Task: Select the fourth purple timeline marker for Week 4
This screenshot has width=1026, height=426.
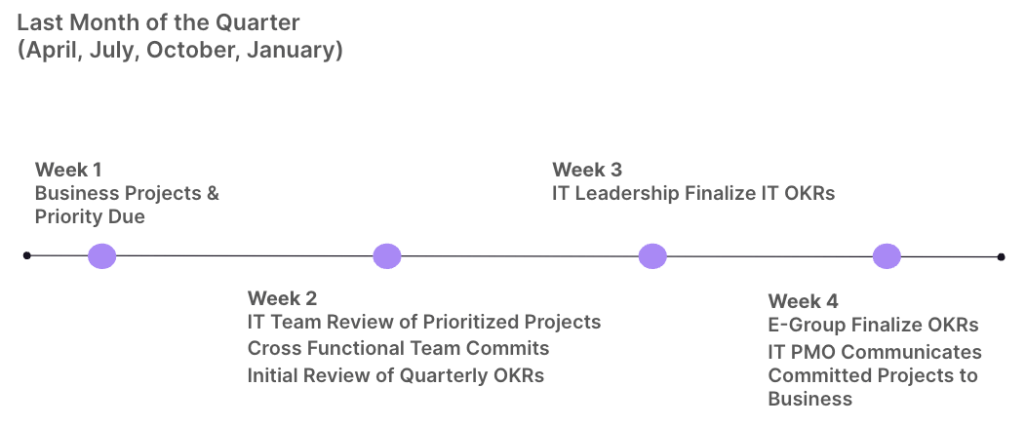Action: [x=887, y=256]
